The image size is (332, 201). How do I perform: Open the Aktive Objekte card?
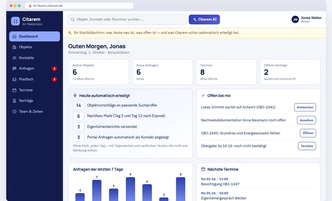[x=99, y=72]
